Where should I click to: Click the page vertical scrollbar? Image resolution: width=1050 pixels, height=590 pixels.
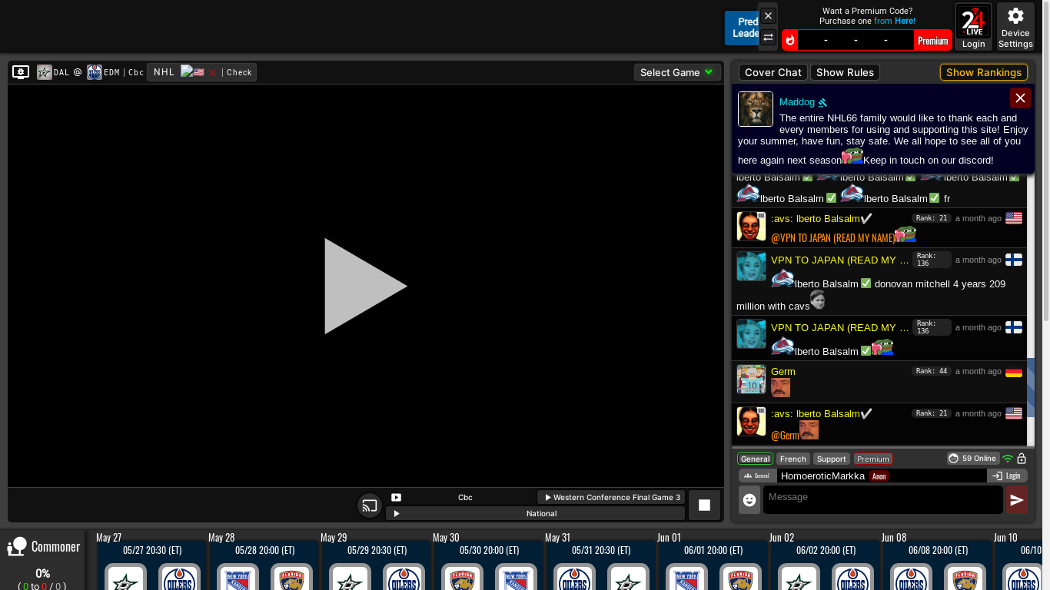(x=1045, y=161)
